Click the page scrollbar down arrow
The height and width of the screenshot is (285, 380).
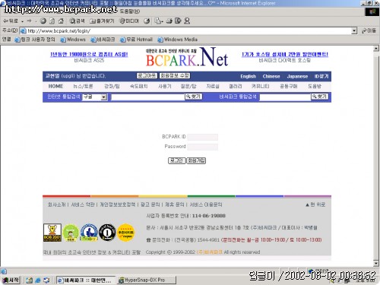[x=376, y=264]
